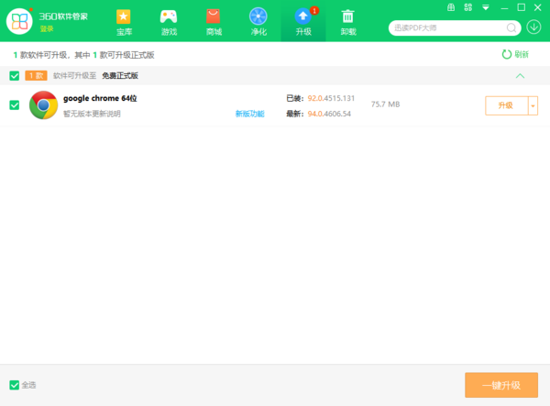The image size is (550, 406).
Task: Open the 商城 store section
Action: pyautogui.click(x=213, y=21)
